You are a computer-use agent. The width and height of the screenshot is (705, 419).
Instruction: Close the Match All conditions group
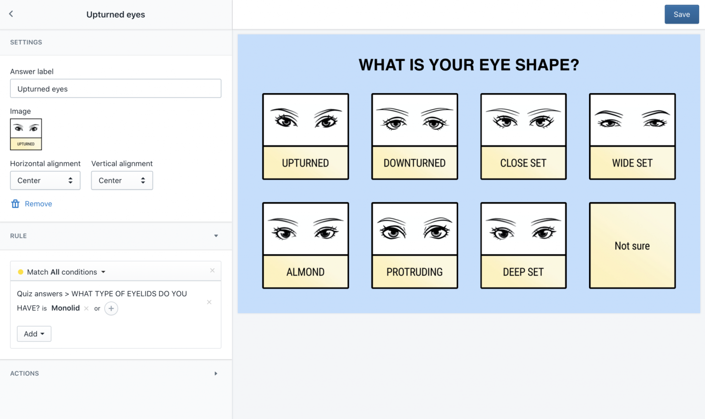[x=212, y=271]
